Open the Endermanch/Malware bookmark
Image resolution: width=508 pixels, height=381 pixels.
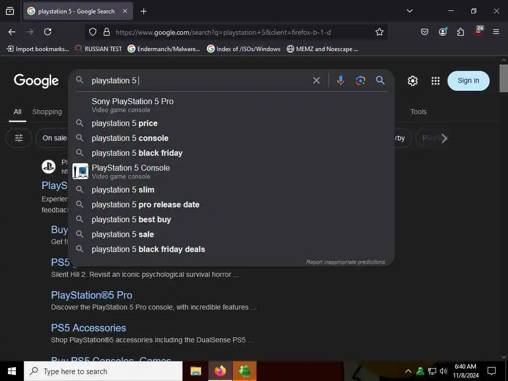click(164, 49)
